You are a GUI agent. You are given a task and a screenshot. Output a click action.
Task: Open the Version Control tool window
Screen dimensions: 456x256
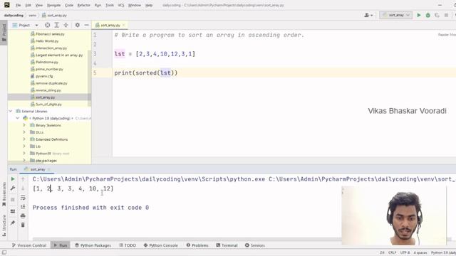(29, 245)
